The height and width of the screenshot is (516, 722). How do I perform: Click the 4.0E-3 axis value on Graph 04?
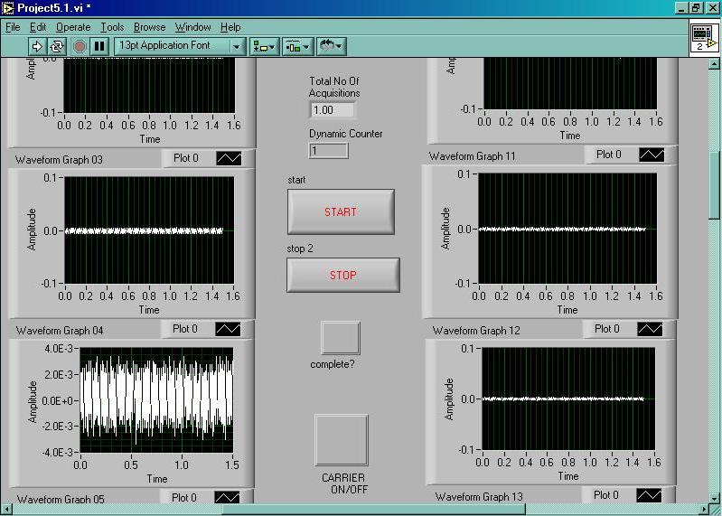(59, 349)
